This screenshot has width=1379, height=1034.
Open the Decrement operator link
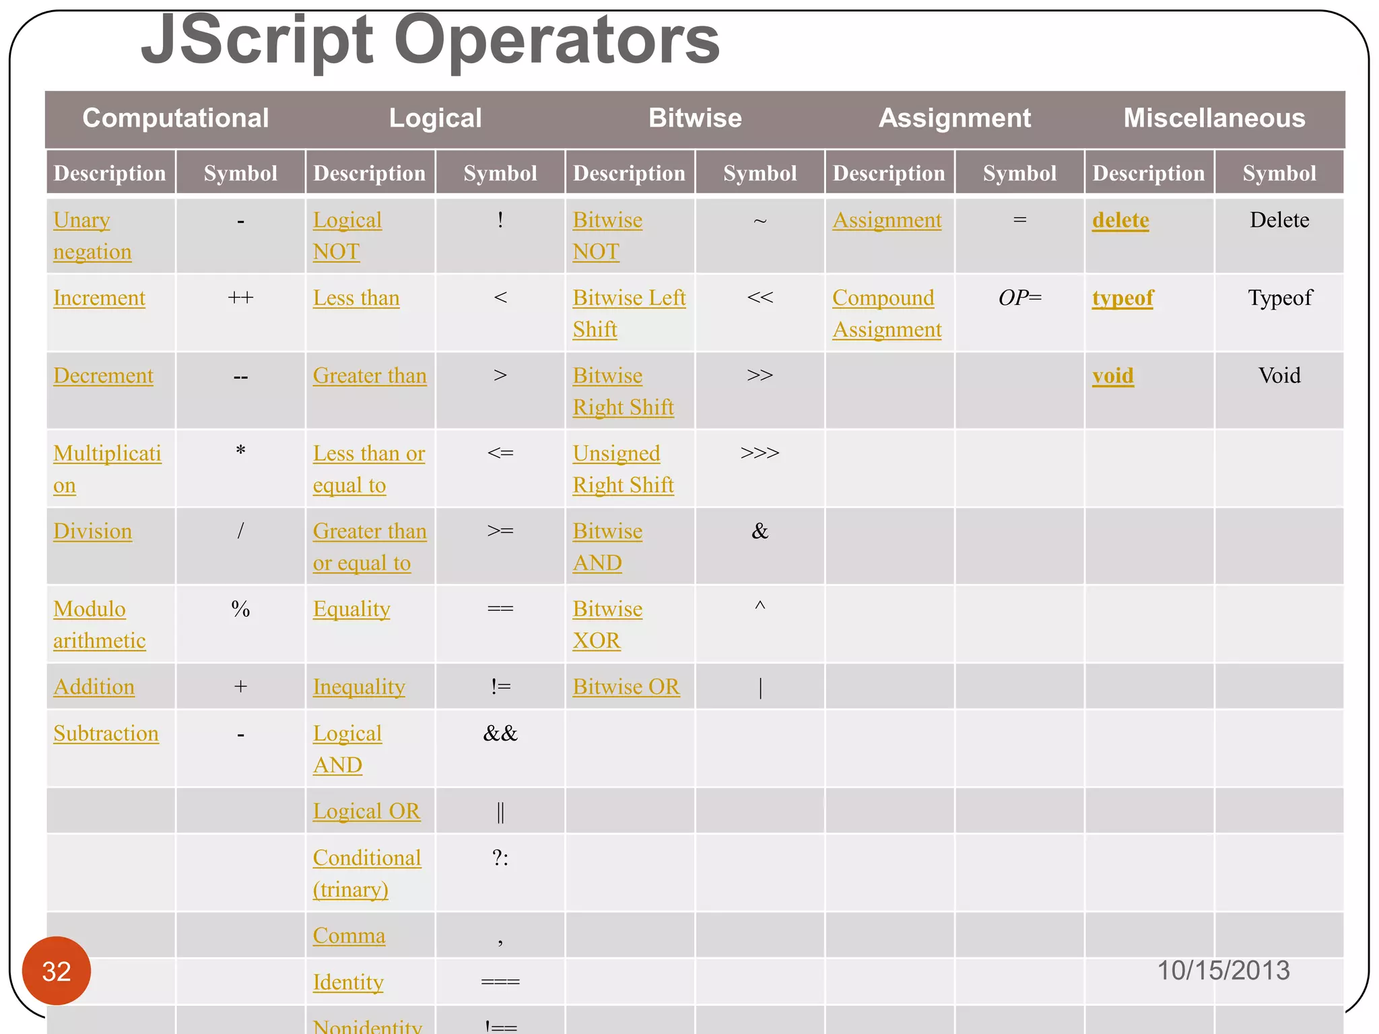103,376
